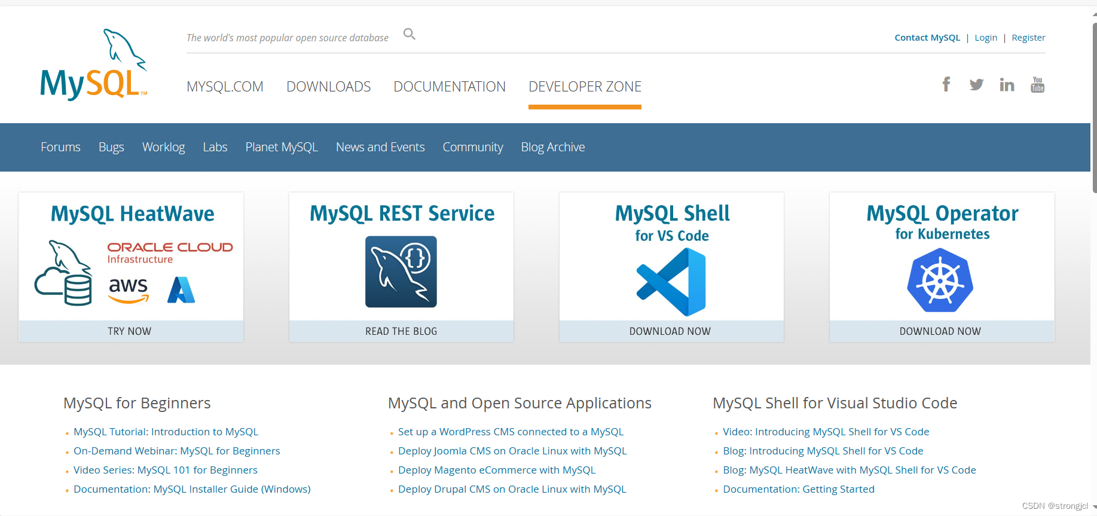1097x516 pixels.
Task: Go to MYSQL.COM menu item
Action: (225, 87)
